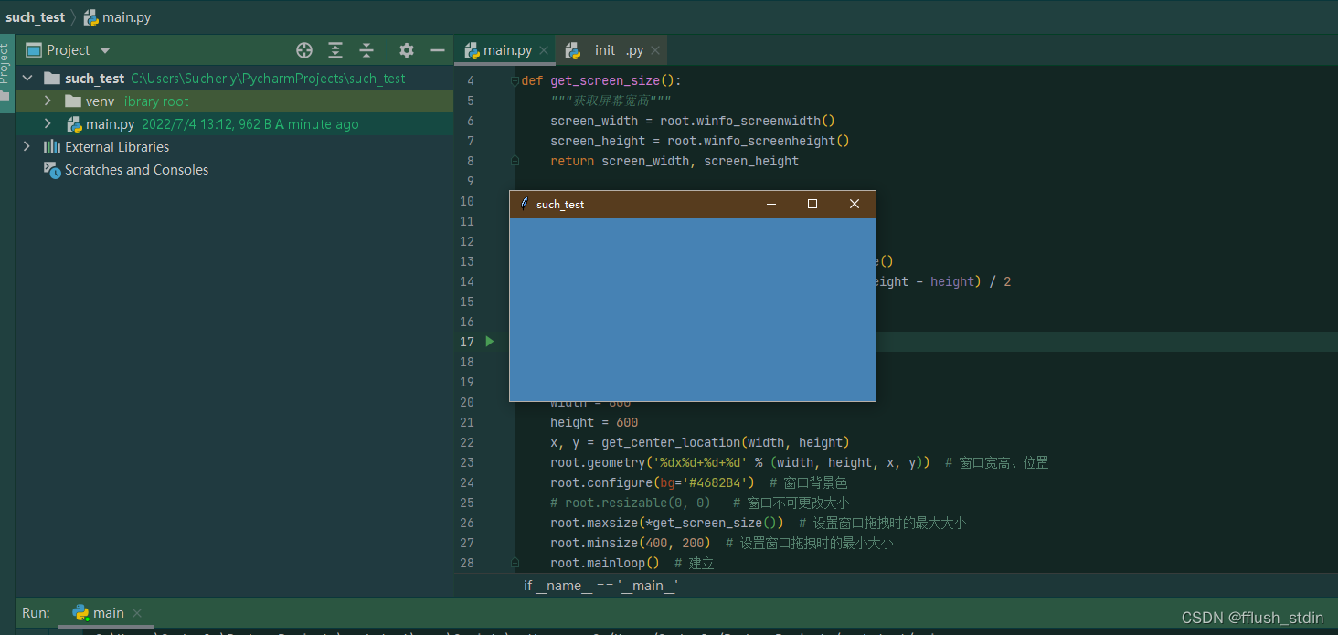Screen dimensions: 1338x635
Task: Click 'height = 600' on line 21
Action: pyautogui.click(x=594, y=422)
